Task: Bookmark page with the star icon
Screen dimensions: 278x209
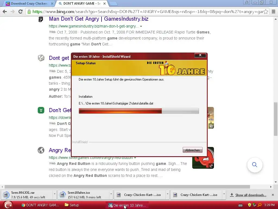Action: click(266, 11)
